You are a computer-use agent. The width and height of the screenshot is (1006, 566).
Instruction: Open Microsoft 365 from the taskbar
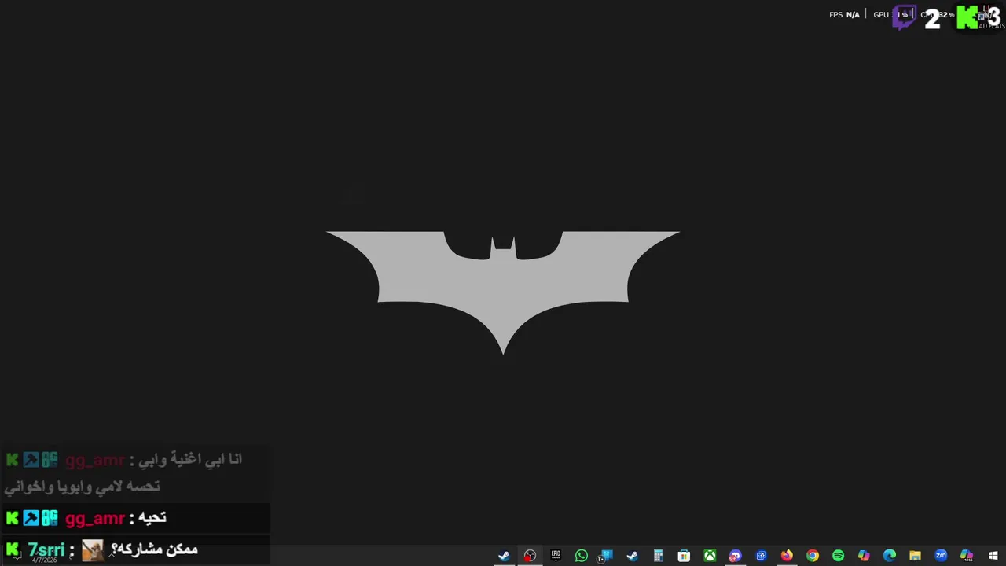[x=967, y=556]
